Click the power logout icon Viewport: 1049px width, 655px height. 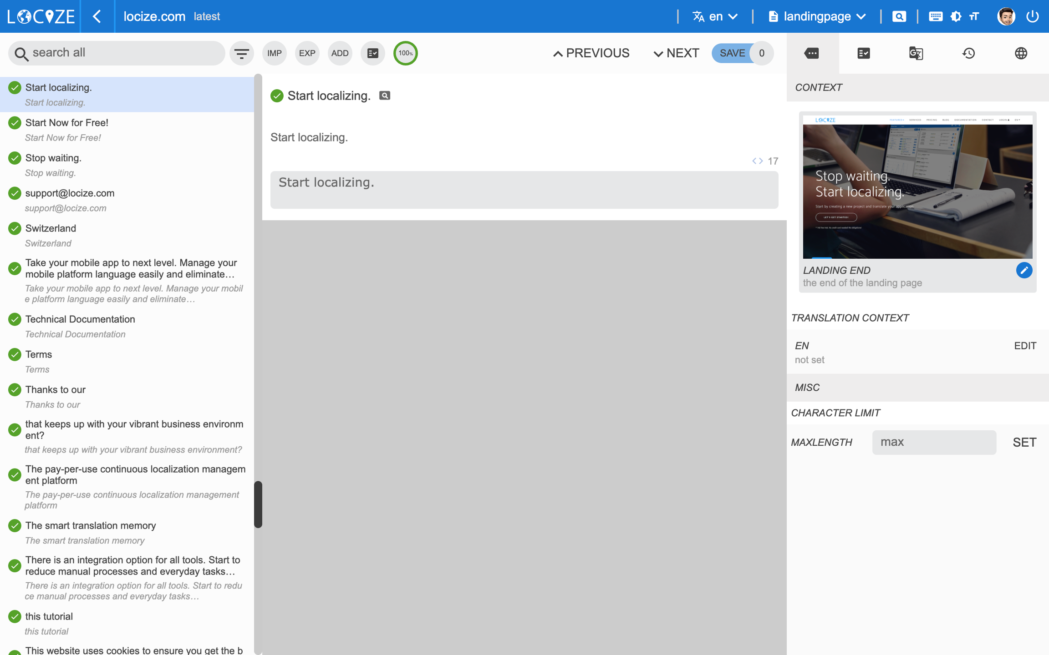pyautogui.click(x=1032, y=16)
